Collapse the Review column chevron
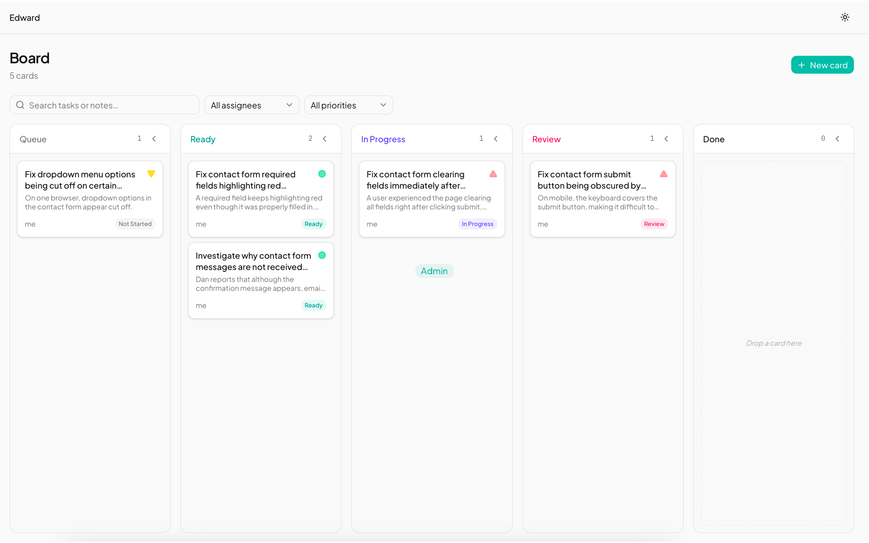Viewport: 869px width, 543px height. click(x=666, y=138)
